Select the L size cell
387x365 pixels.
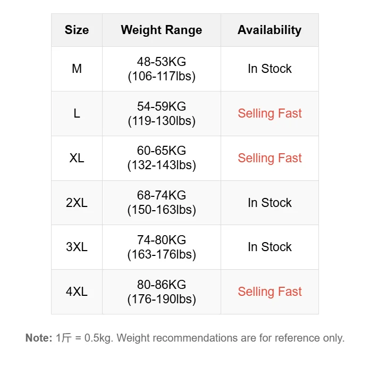(x=77, y=113)
